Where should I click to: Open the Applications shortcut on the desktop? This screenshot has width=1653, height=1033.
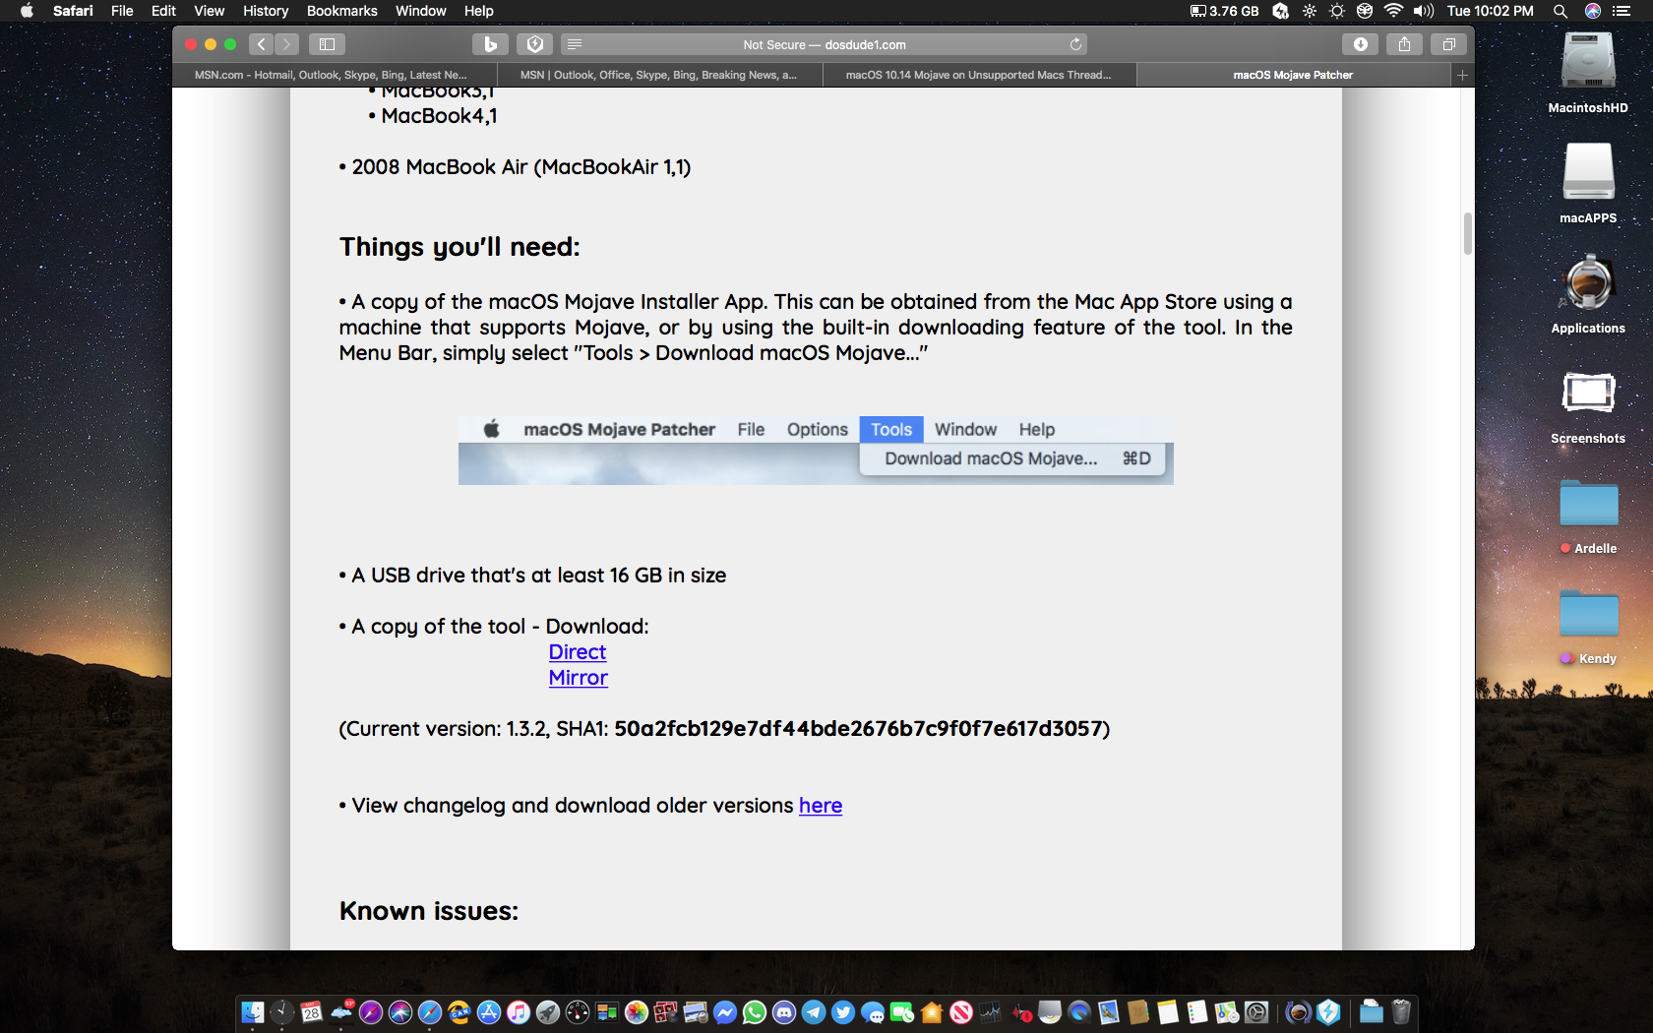(x=1588, y=283)
